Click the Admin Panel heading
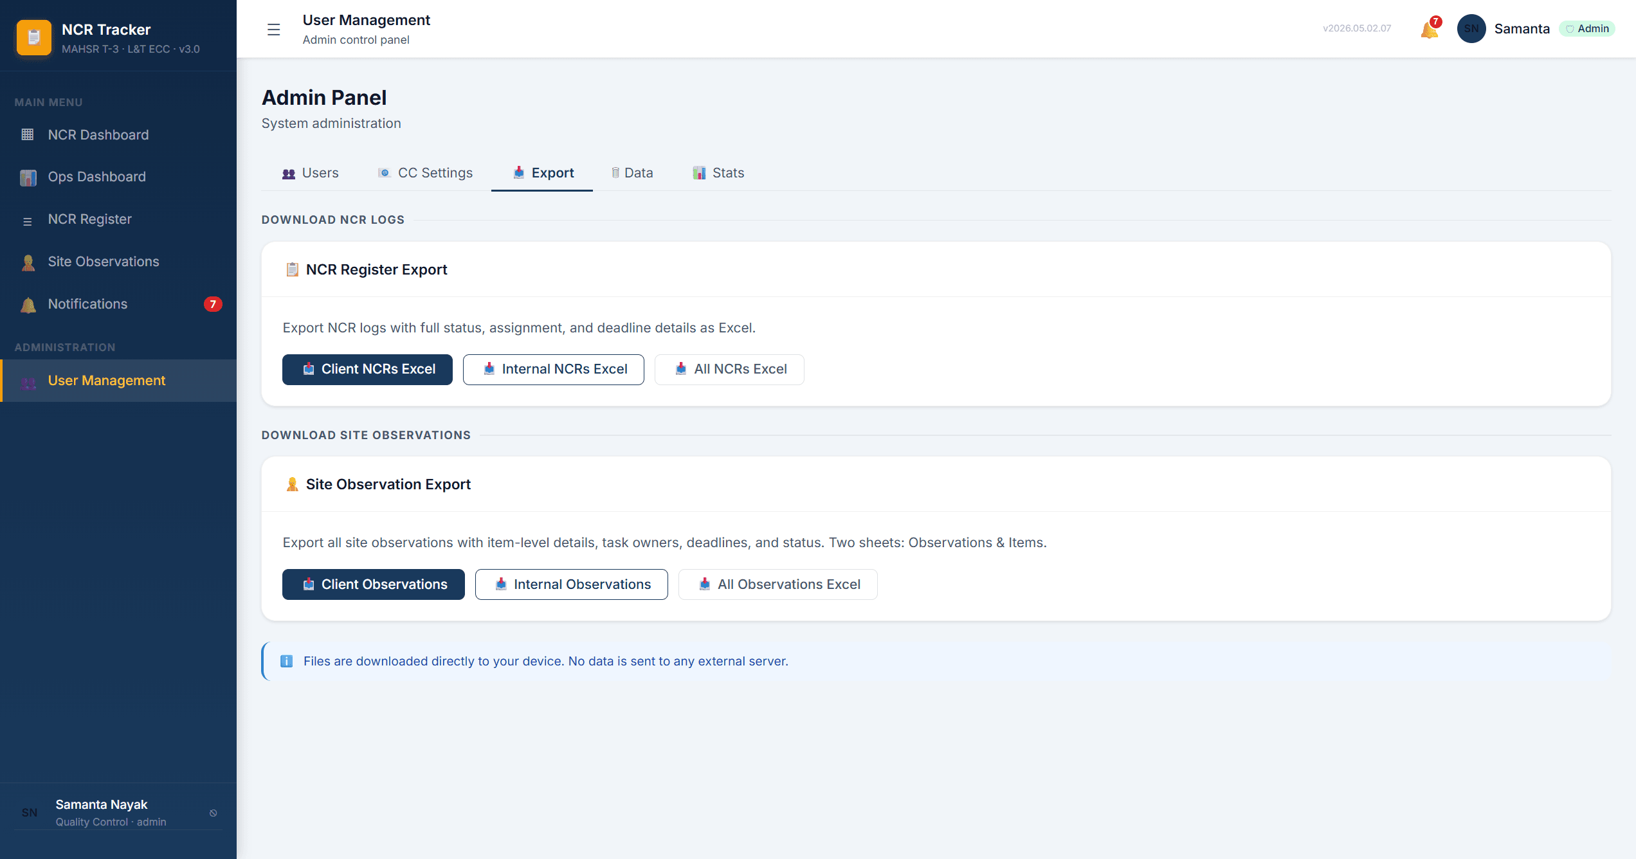 tap(324, 98)
